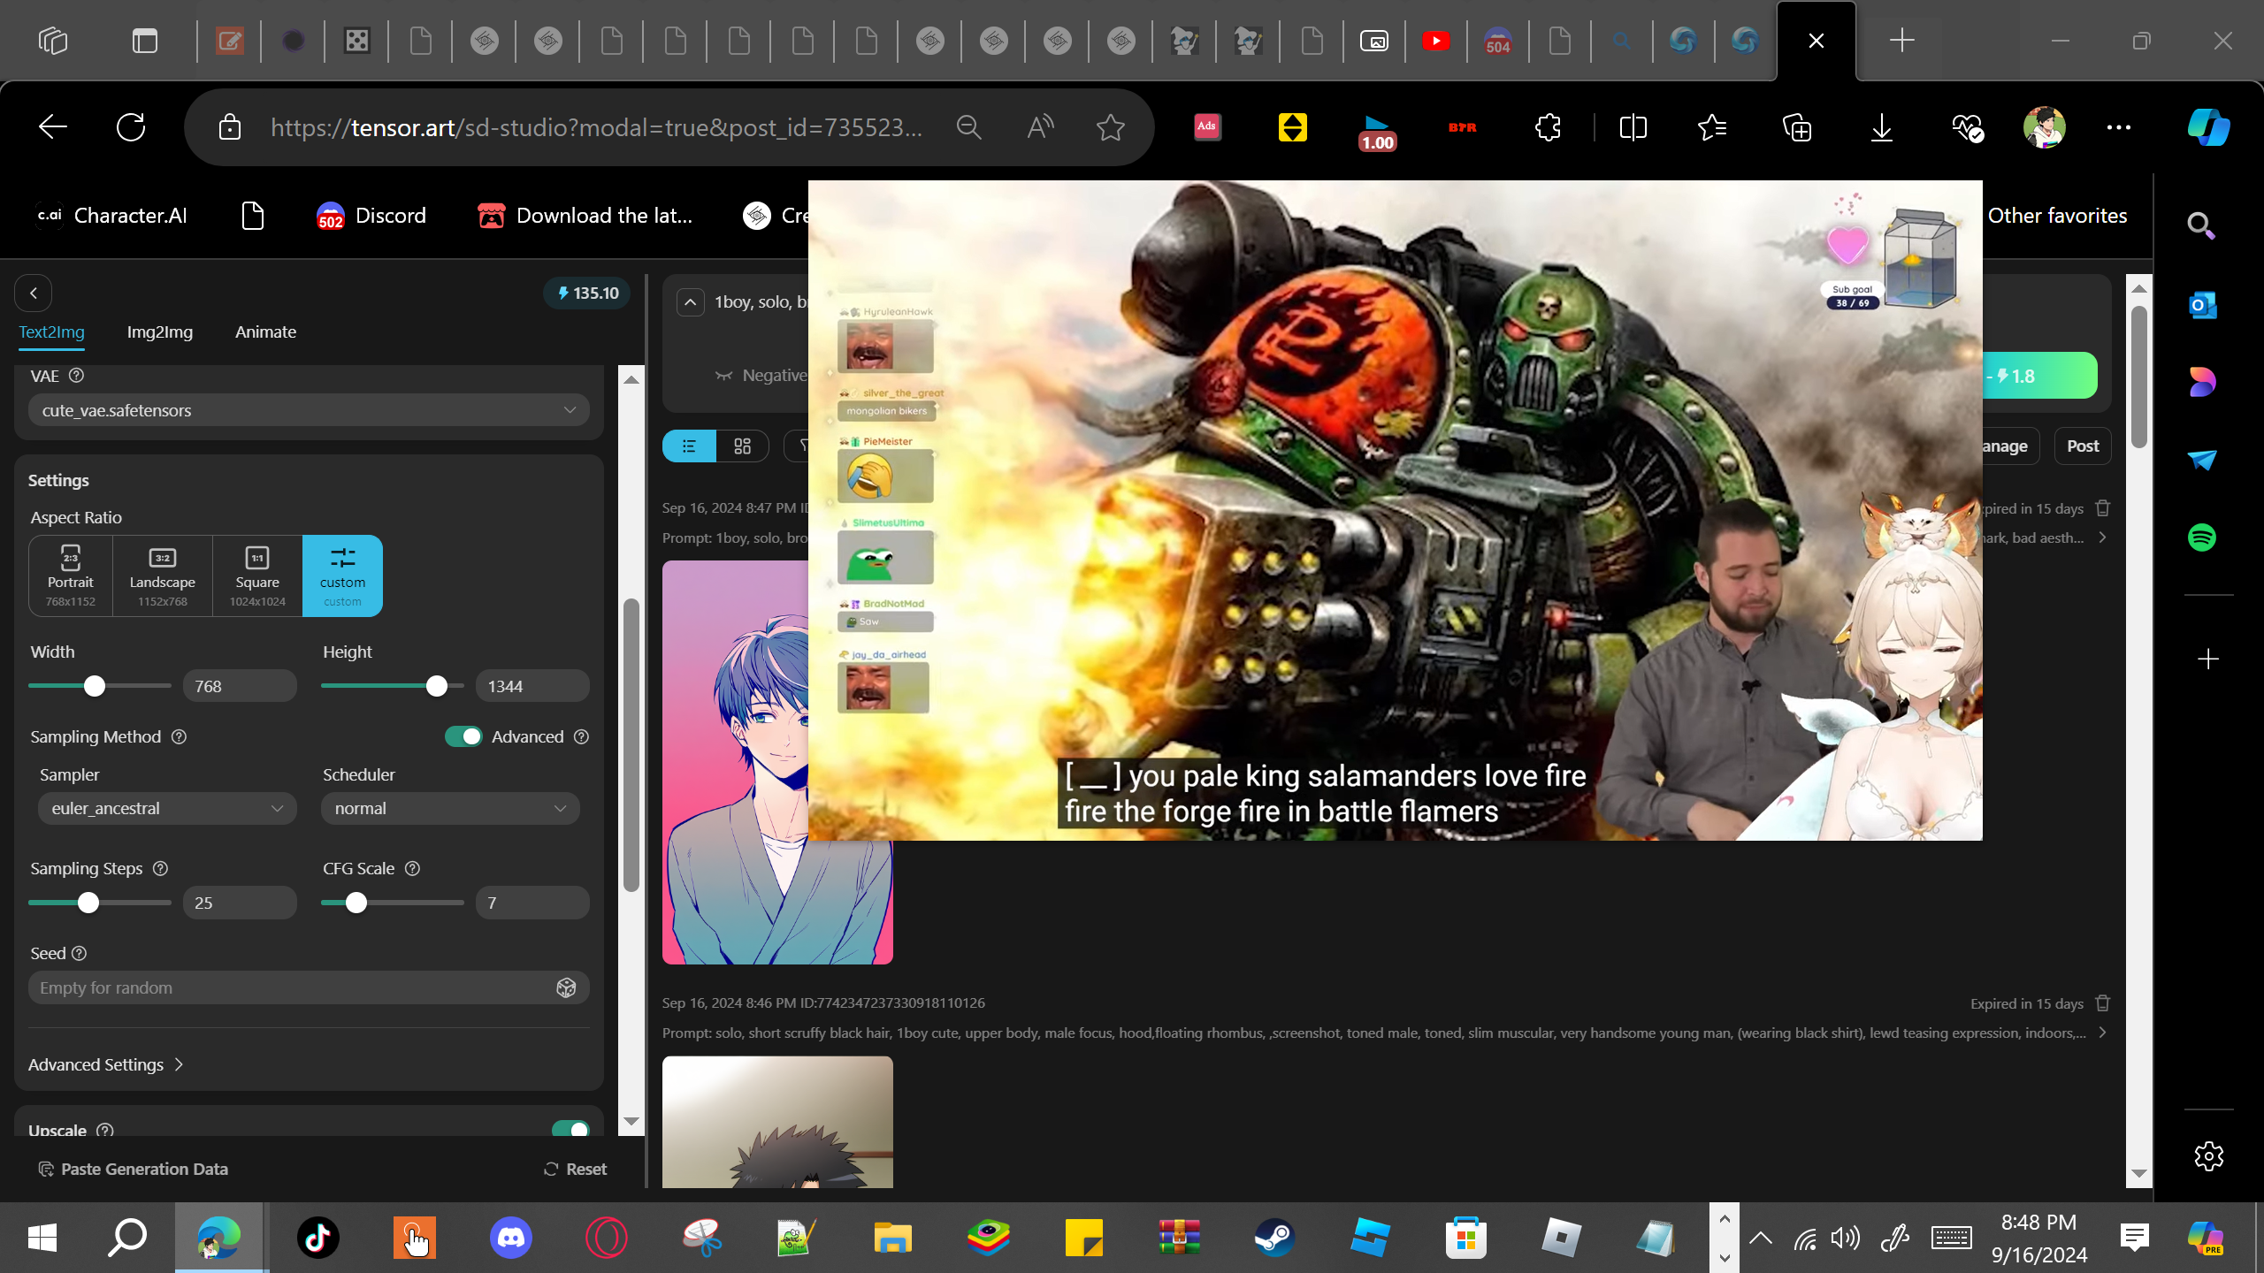Select Portrait 768x1152 aspect ratio

click(71, 576)
